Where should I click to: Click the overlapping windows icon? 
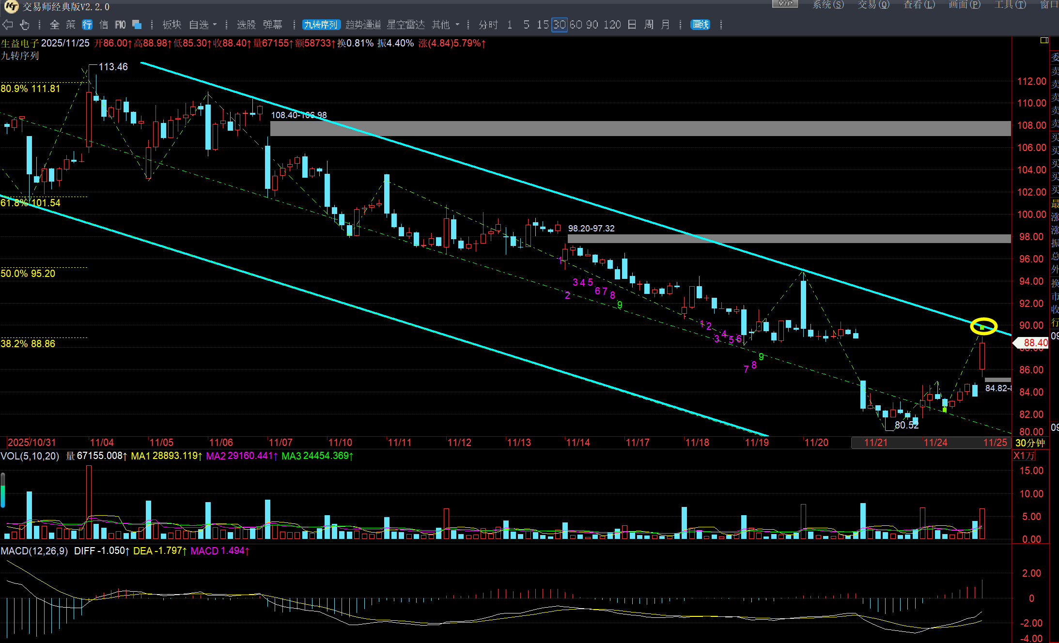(x=137, y=25)
